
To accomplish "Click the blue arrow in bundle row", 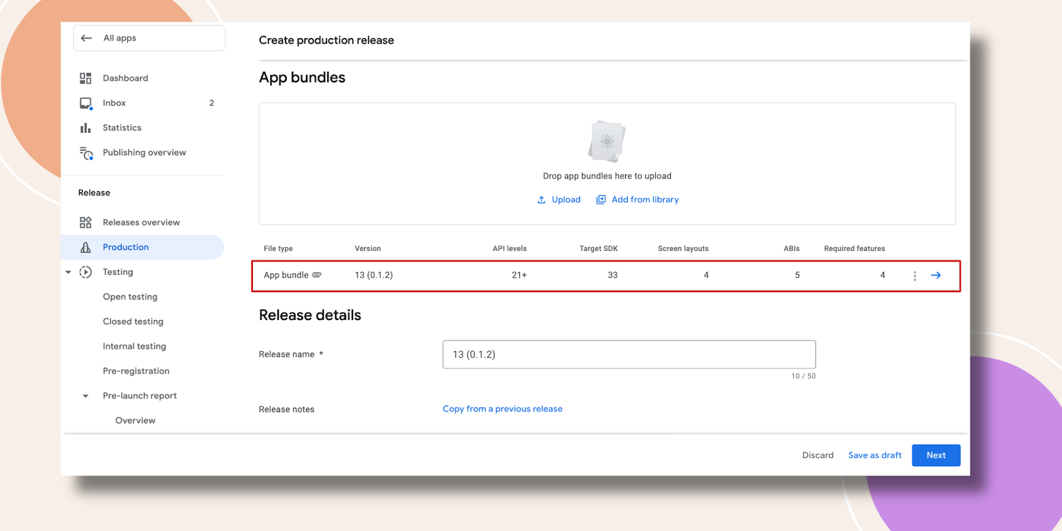I will (936, 275).
